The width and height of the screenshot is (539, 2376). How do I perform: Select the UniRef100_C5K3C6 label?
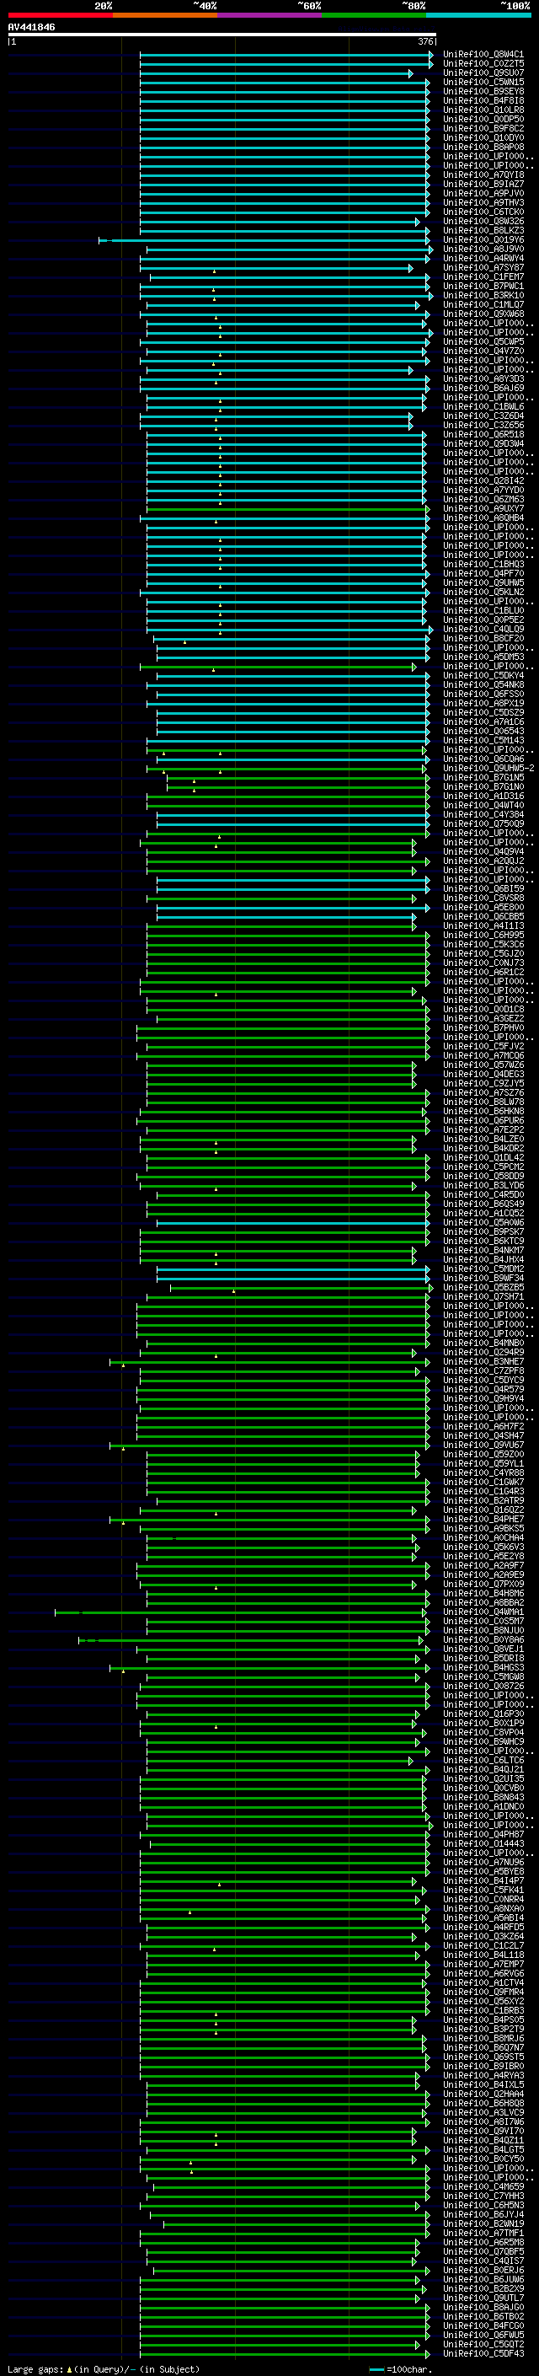[x=483, y=945]
